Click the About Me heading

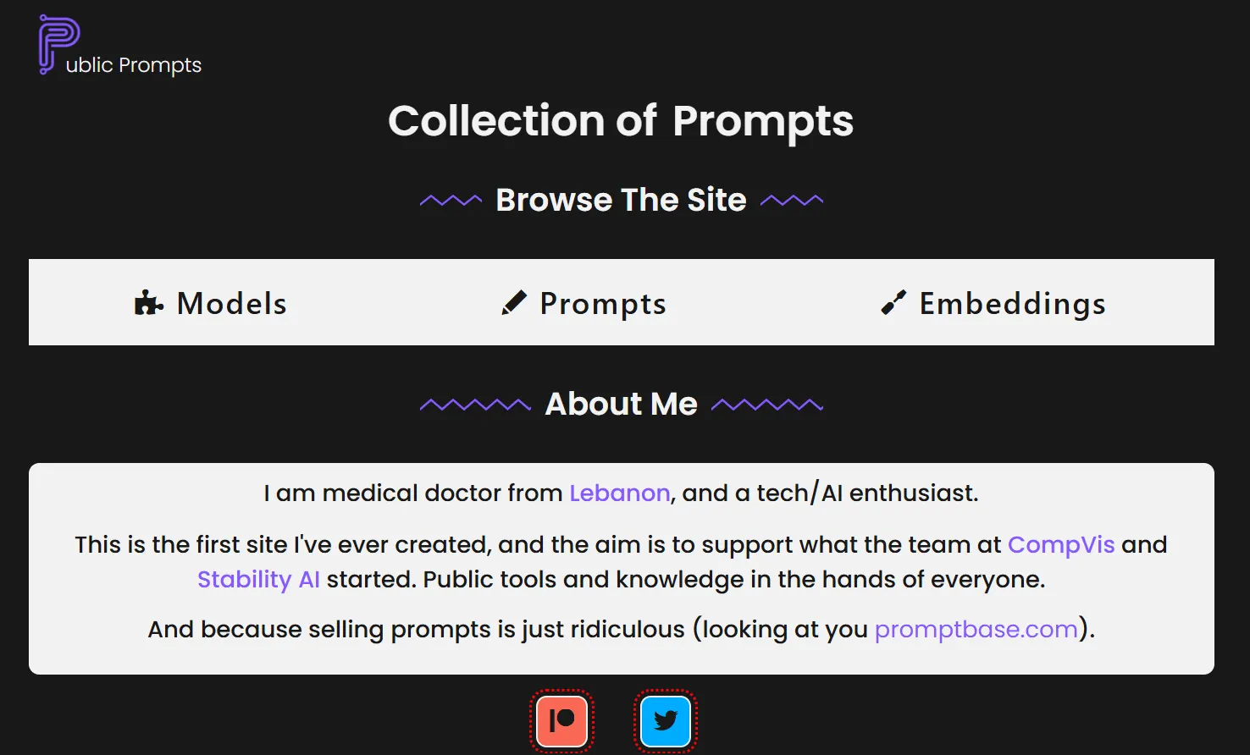coord(621,404)
